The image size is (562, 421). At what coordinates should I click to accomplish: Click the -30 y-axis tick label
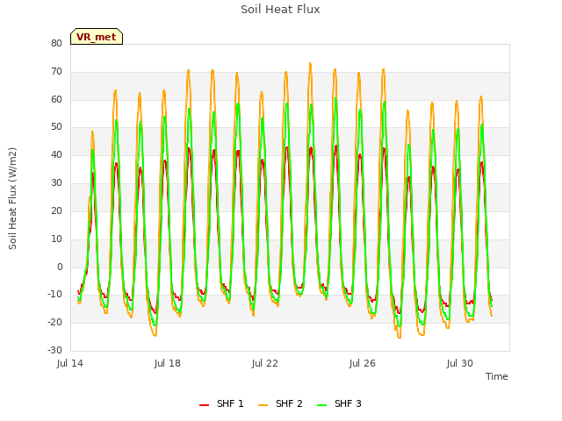coord(55,350)
